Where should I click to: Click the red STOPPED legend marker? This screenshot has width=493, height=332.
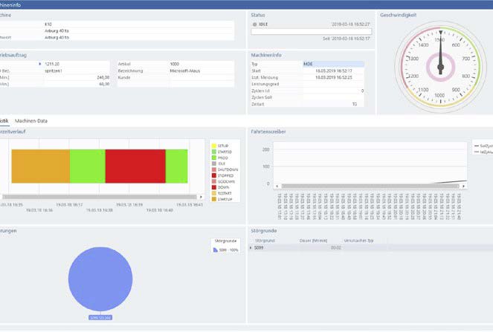tap(213, 175)
